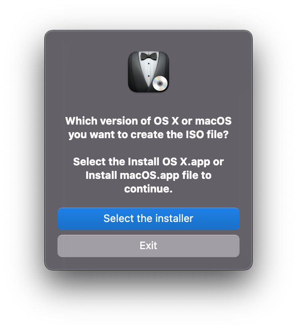Click the empty dialog area beside the app icon
Viewport: 297px width, 329px height.
tap(88, 71)
